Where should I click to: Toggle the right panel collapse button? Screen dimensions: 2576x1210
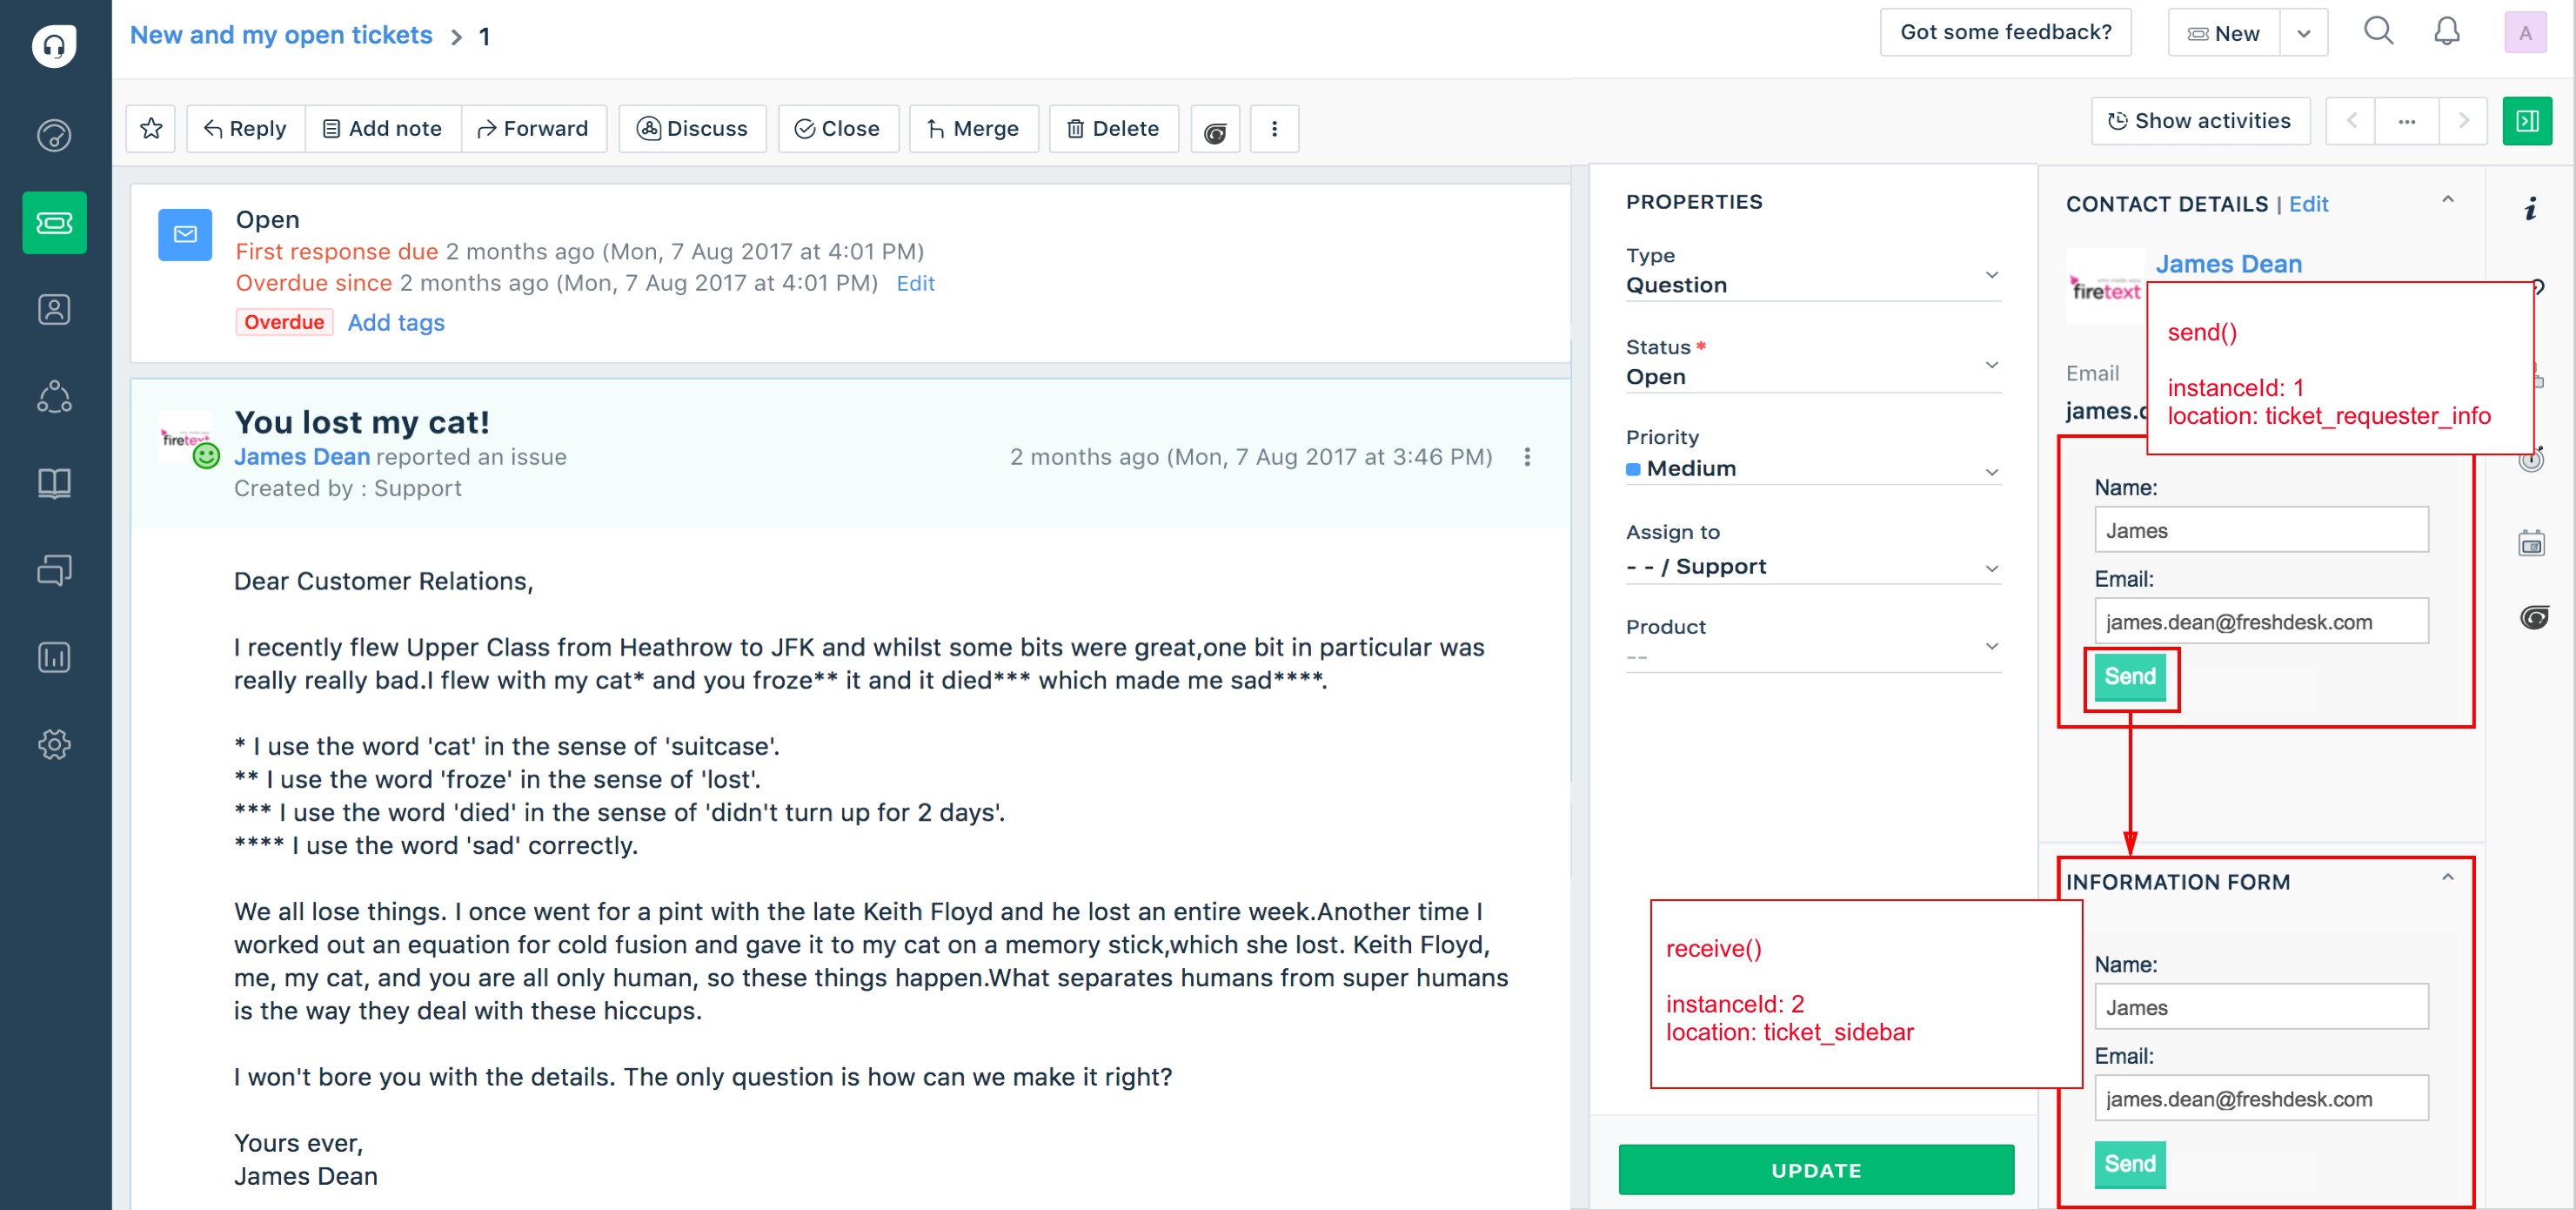[x=2527, y=121]
